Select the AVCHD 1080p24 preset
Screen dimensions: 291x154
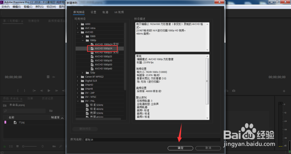tap(103, 49)
